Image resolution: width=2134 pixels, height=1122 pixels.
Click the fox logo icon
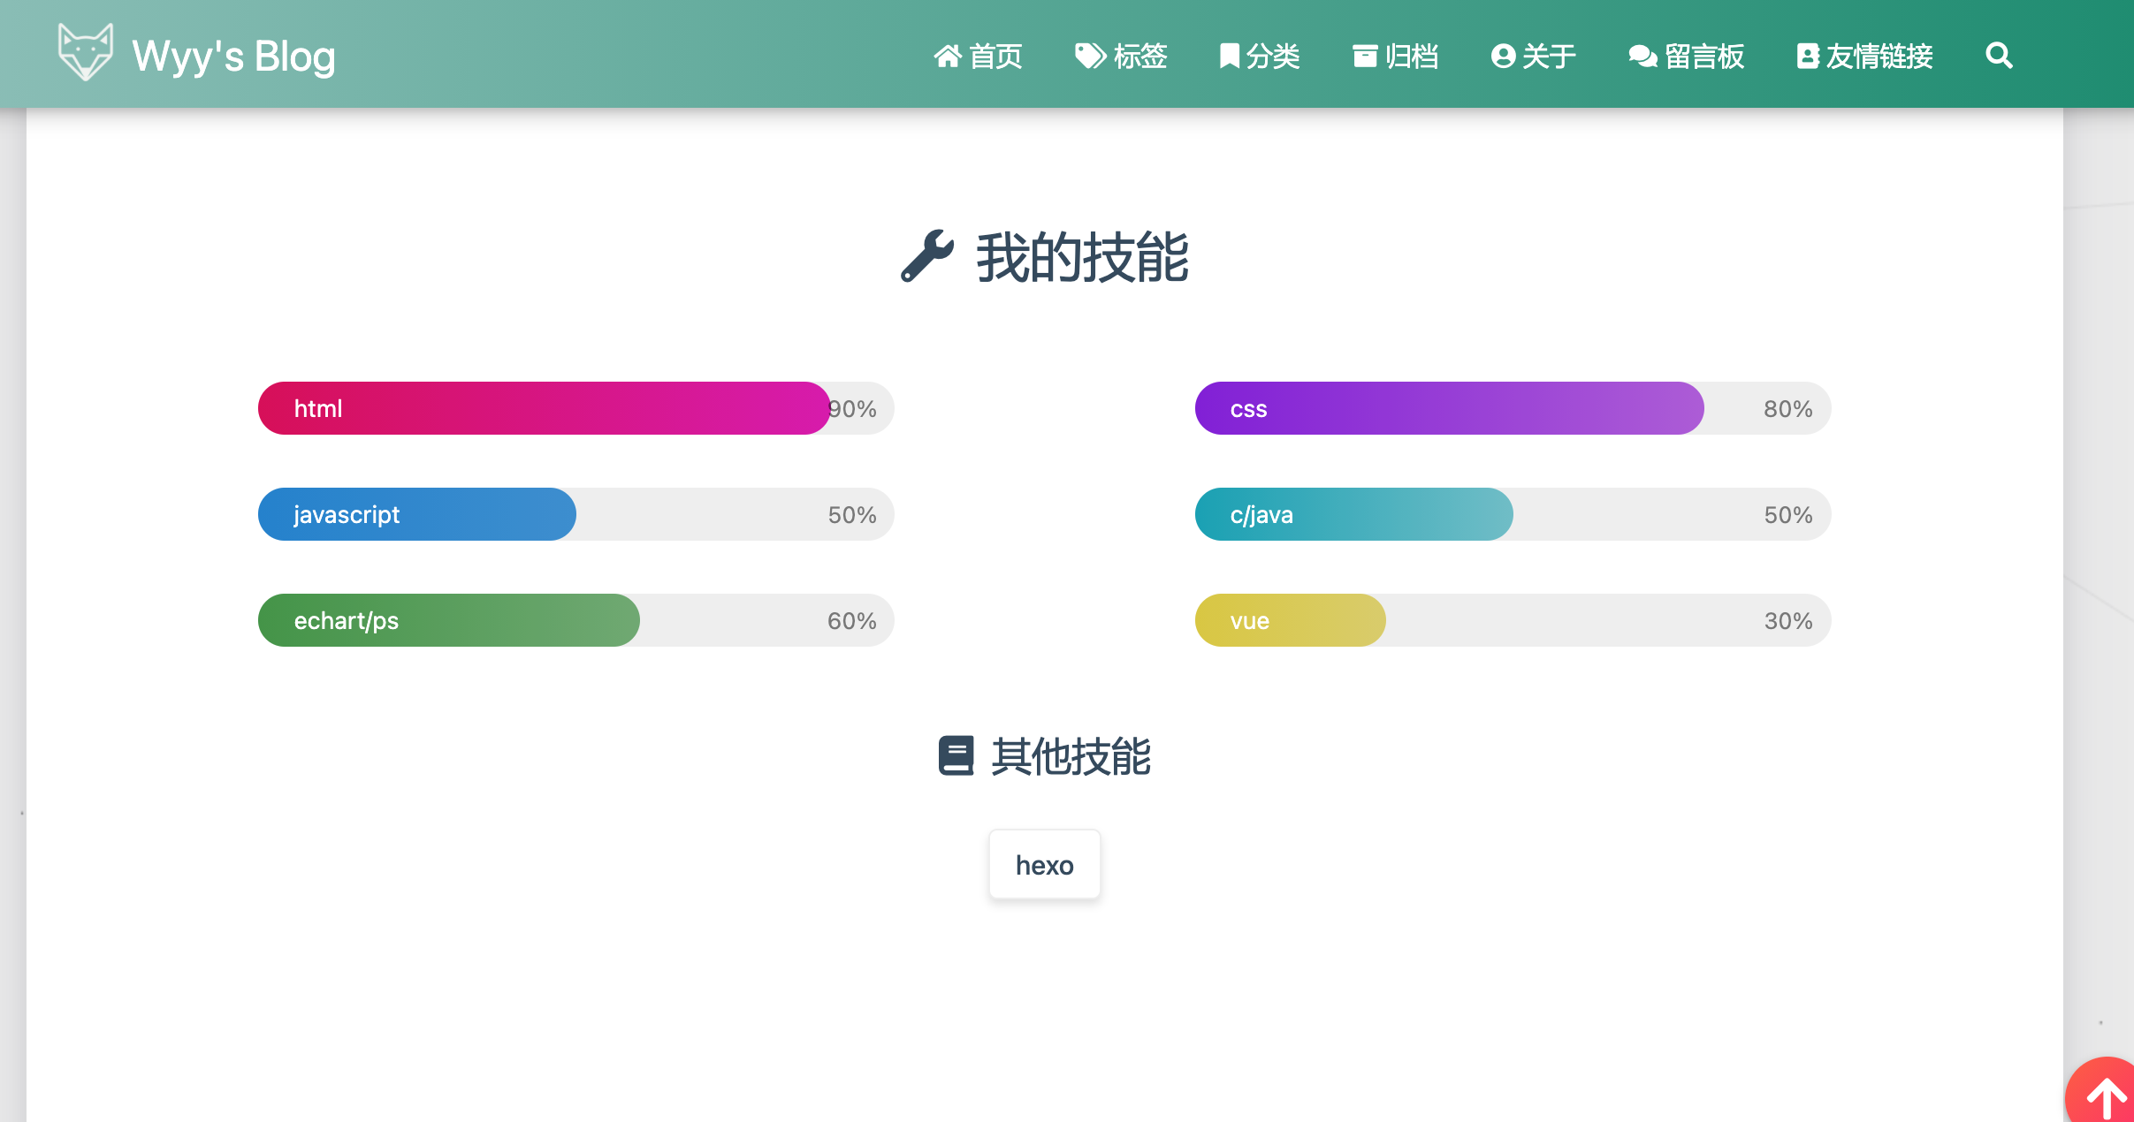85,53
